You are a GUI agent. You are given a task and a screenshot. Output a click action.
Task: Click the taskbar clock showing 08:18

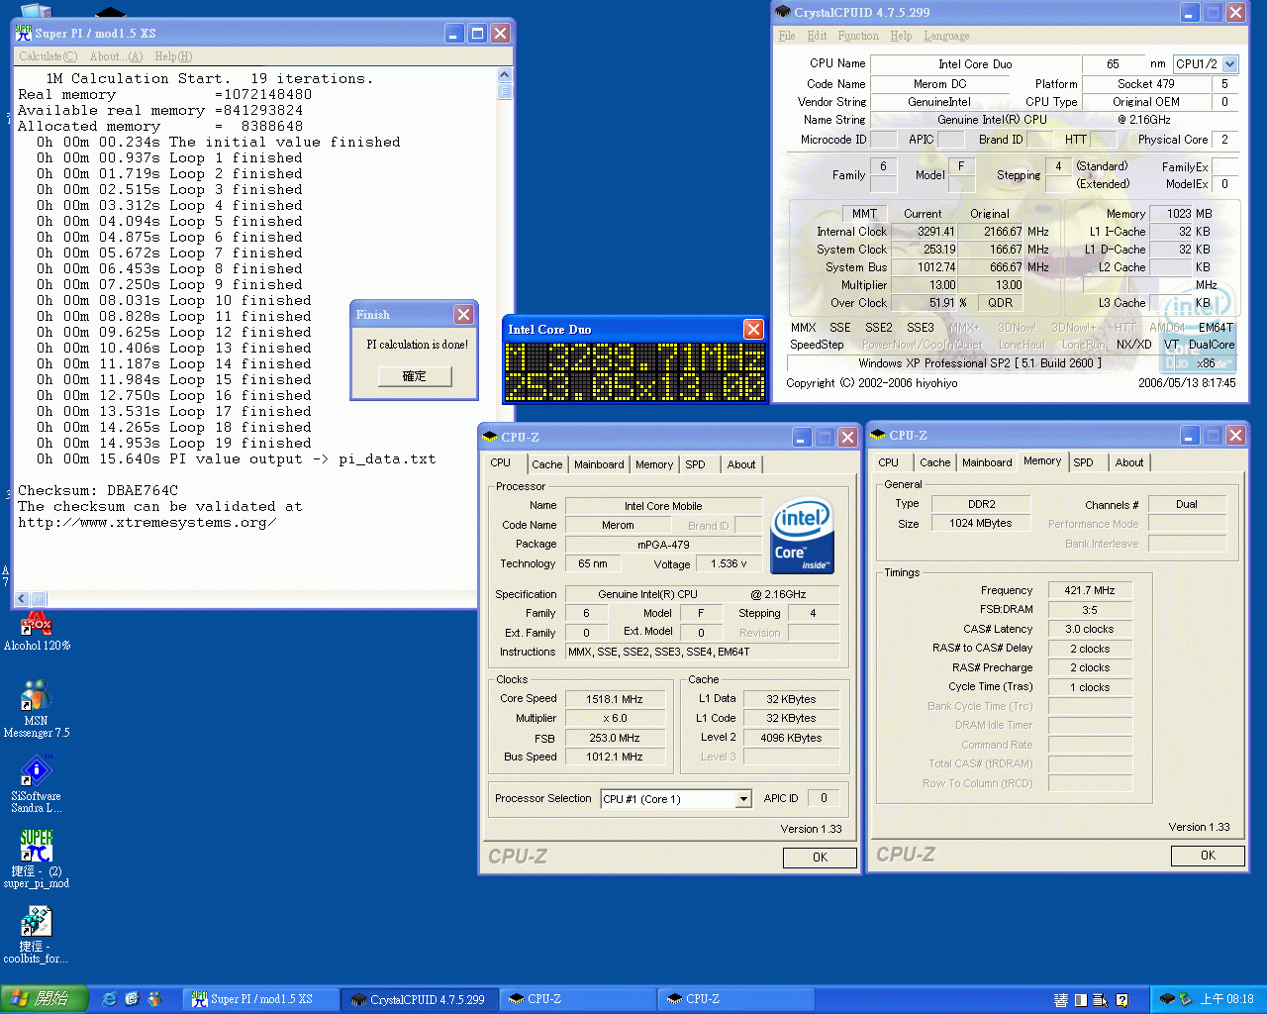pos(1226,999)
